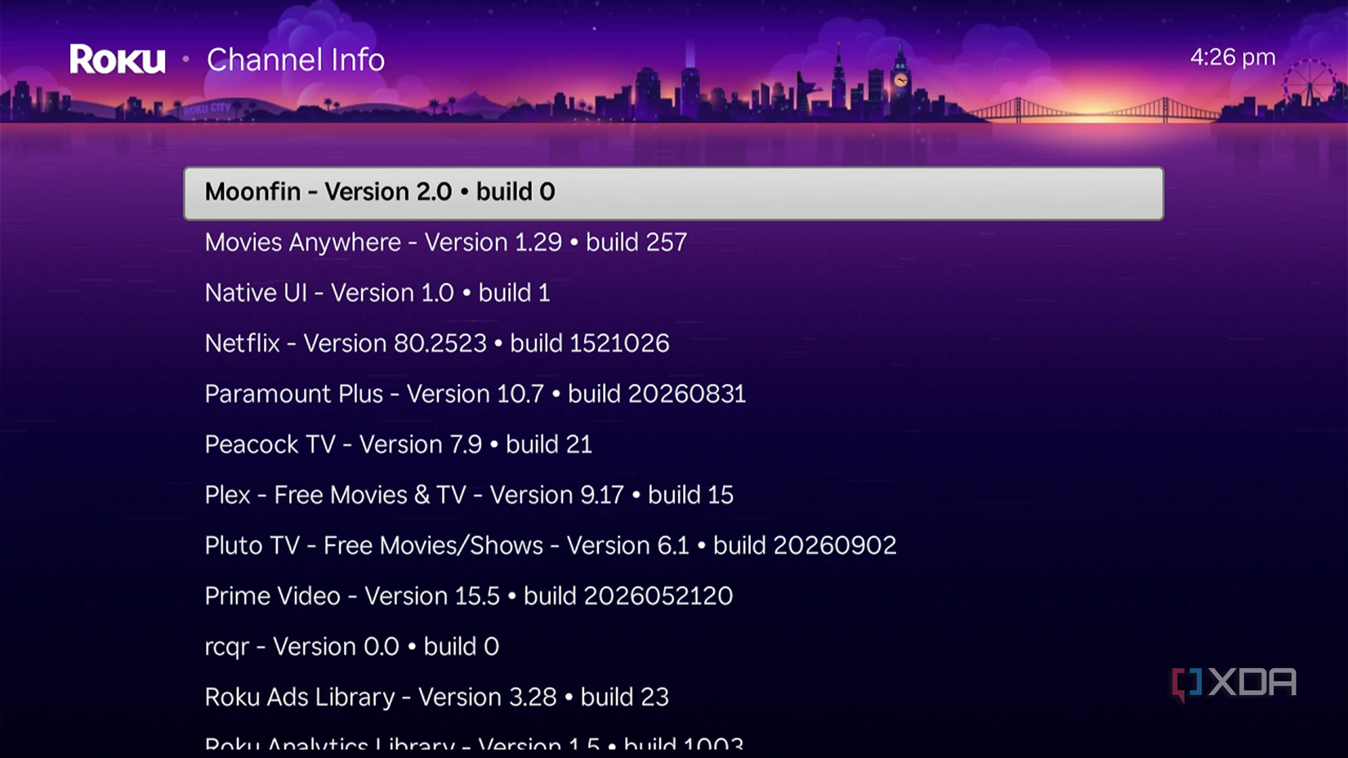Click the Channel Info page title
Image resolution: width=1348 pixels, height=758 pixels.
click(x=295, y=60)
